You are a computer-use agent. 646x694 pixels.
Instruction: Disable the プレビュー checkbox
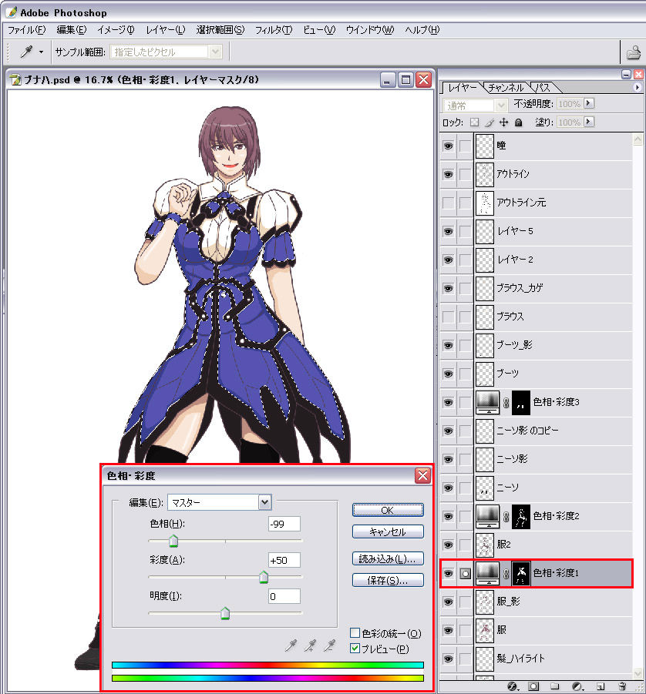pos(355,649)
